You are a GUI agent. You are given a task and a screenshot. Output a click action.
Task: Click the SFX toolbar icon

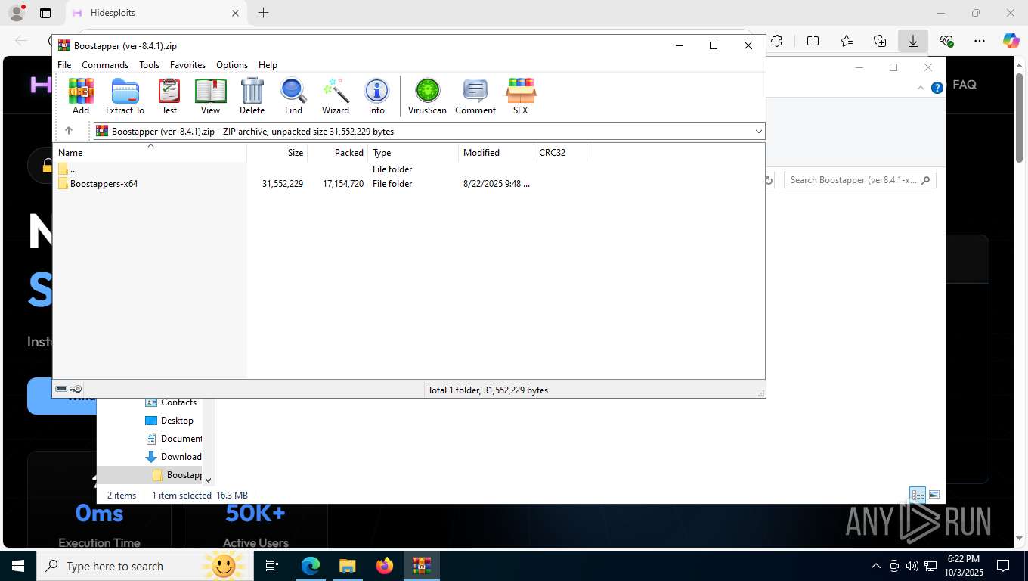point(521,96)
